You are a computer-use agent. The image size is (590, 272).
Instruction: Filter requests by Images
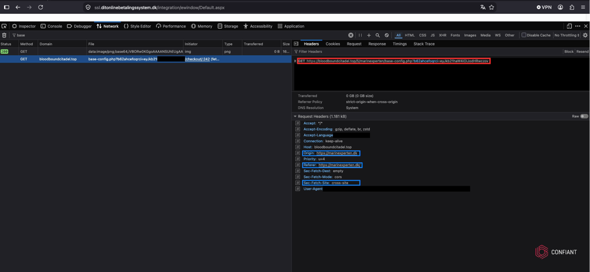click(470, 35)
